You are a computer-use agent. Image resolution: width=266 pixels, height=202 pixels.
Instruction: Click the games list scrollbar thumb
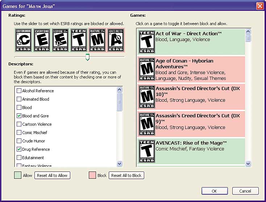coord(248,38)
